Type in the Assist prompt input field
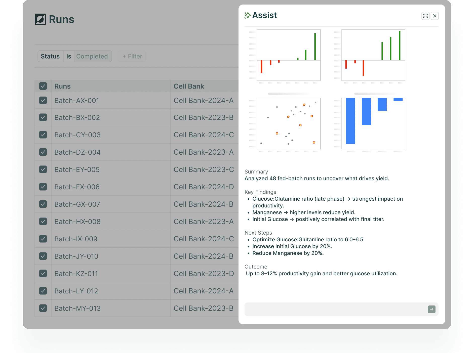474x353 pixels. pyautogui.click(x=335, y=309)
